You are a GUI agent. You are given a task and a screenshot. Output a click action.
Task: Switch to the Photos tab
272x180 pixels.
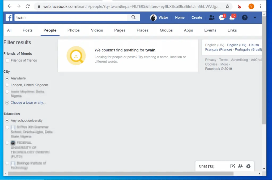click(x=73, y=30)
